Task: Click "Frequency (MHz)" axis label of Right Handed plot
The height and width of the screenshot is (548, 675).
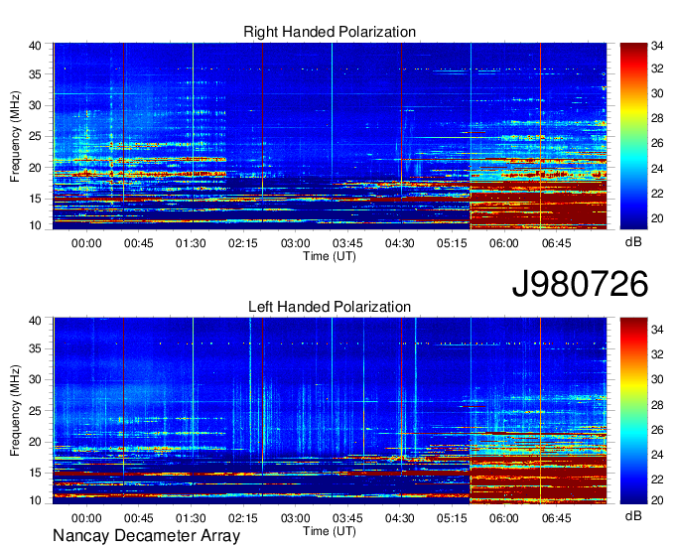Action: pos(15,136)
